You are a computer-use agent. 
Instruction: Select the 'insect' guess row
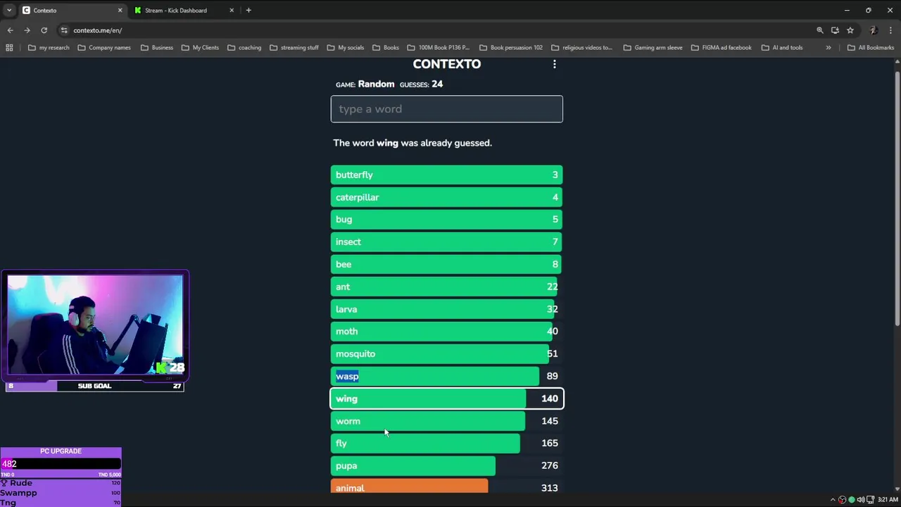(x=447, y=242)
